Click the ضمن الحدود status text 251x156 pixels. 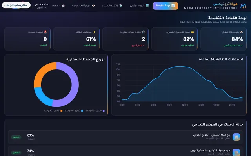(x=90, y=45)
